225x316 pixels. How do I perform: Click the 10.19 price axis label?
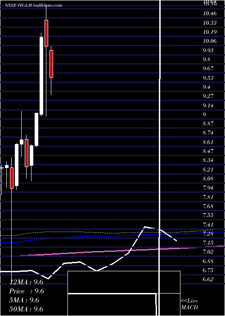(x=210, y=32)
